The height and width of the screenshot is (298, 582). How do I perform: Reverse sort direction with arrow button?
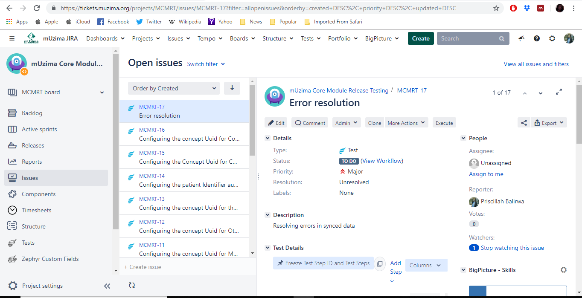pos(232,88)
